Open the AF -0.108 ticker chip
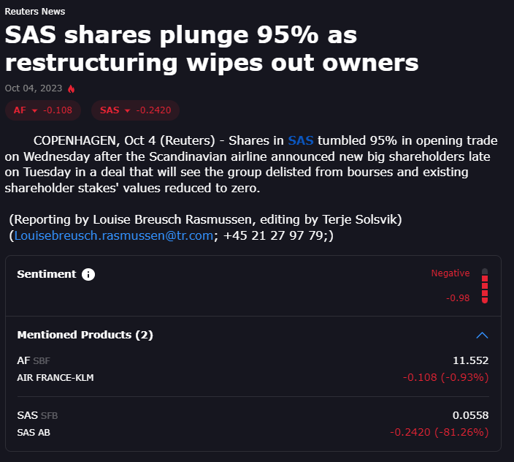The image size is (514, 462). coord(43,110)
